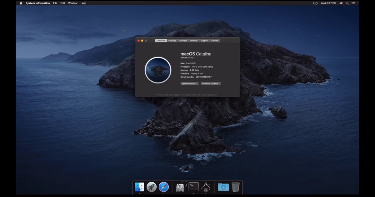Launch Launchpad from the Dock
Viewport: 375px width, 197px height.
tap(152, 187)
